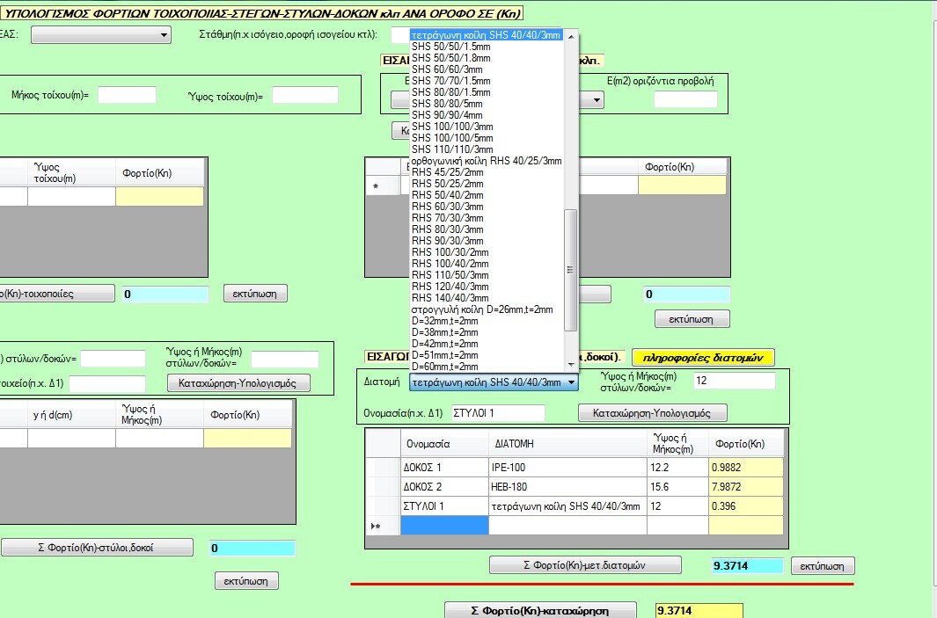Pick D=42mm,t=2mm from the dropdown list
Viewport: 937px width, 618px height.
[444, 344]
